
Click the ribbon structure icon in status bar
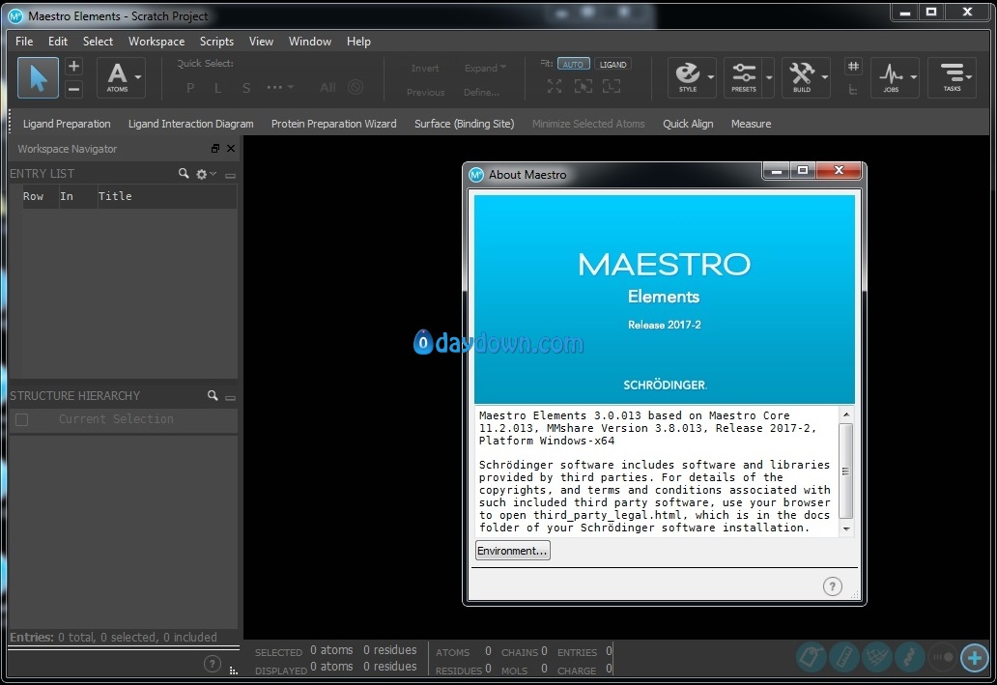[x=909, y=657]
